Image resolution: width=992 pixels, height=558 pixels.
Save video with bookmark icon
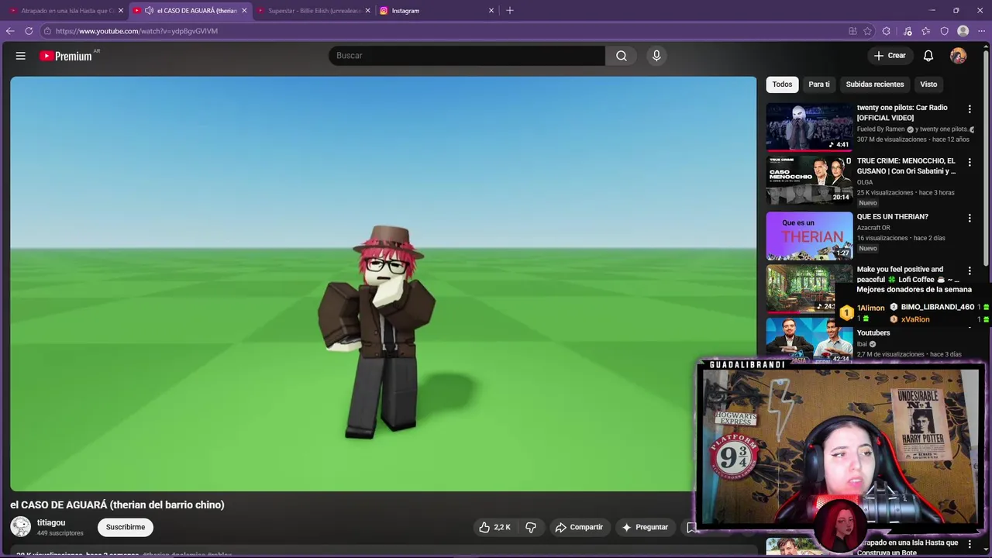(692, 527)
